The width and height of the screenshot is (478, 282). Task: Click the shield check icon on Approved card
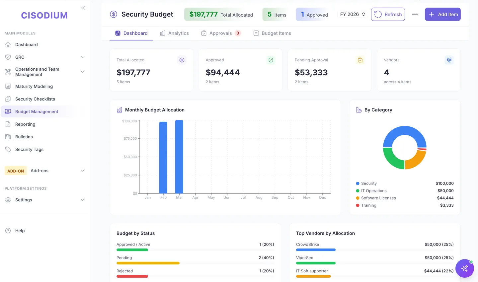tap(271, 60)
